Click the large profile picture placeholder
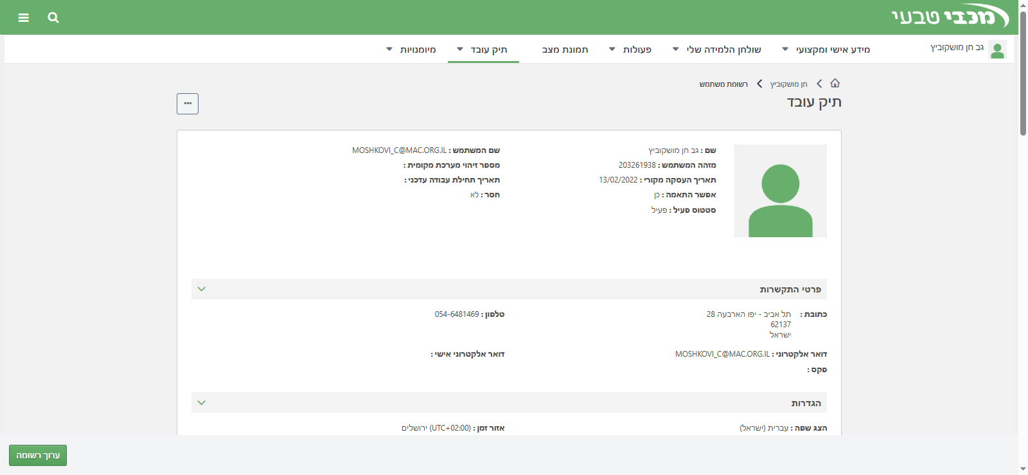The width and height of the screenshot is (1028, 475). click(x=780, y=191)
